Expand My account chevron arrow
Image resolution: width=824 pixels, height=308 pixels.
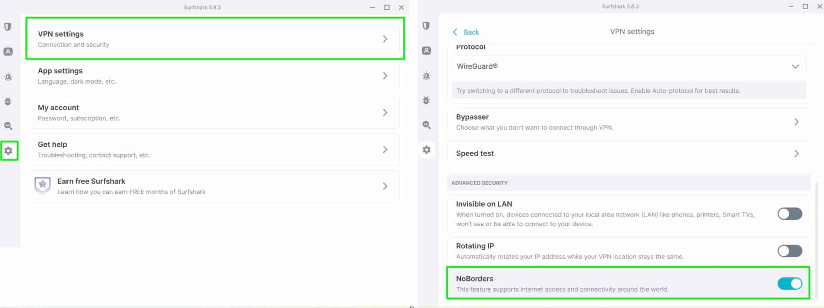[x=385, y=112]
